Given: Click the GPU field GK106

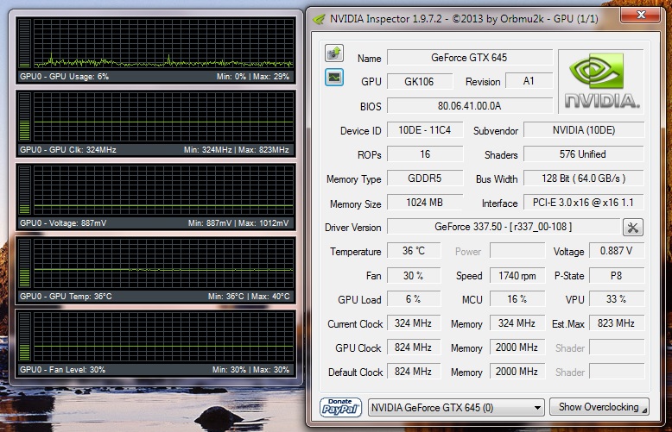Looking at the screenshot, I should pos(420,81).
